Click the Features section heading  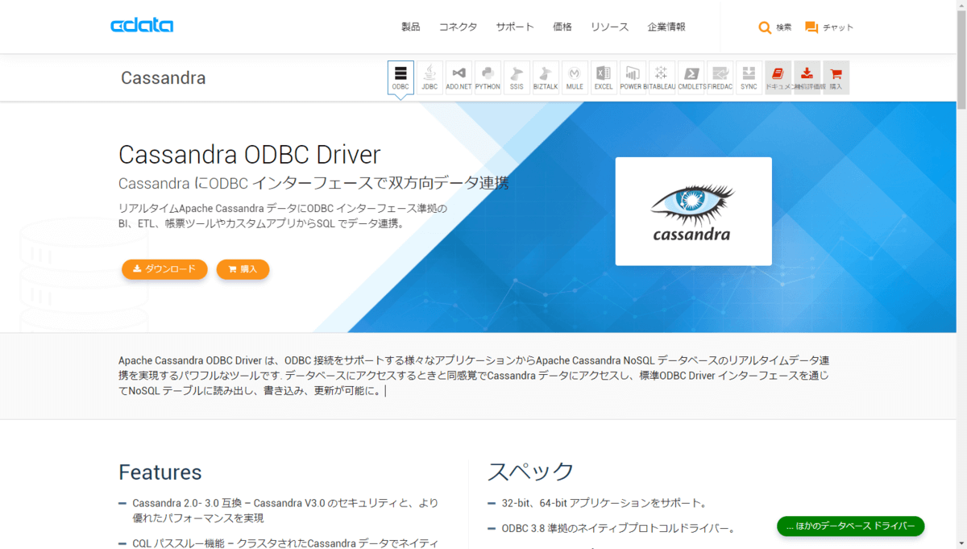(x=160, y=472)
